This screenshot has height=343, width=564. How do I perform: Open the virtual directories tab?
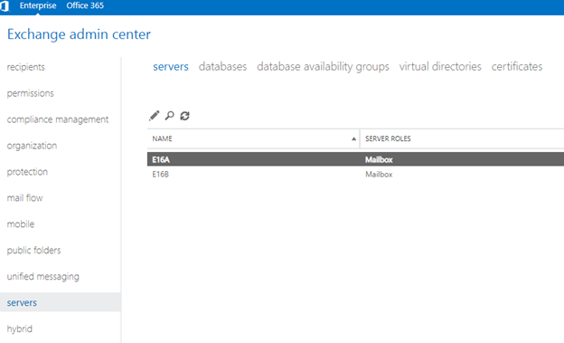point(440,67)
